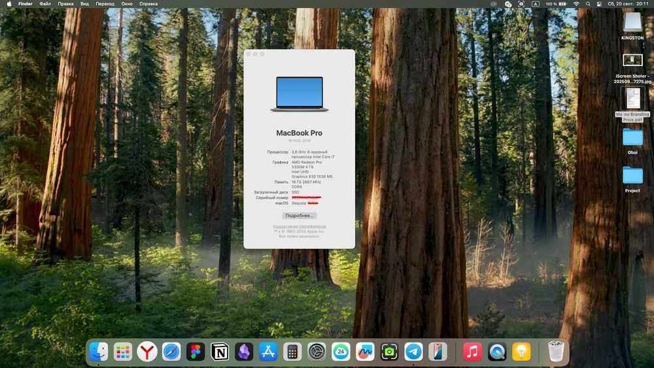Open the Finder menu
The width and height of the screenshot is (654, 368).
[x=25, y=4]
